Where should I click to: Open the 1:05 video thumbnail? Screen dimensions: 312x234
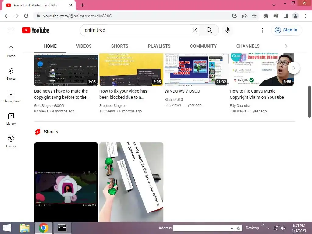point(66,70)
